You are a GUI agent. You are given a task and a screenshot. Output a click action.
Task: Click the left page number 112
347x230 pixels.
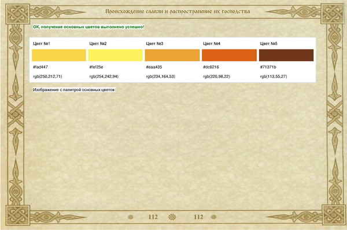coord(153,217)
